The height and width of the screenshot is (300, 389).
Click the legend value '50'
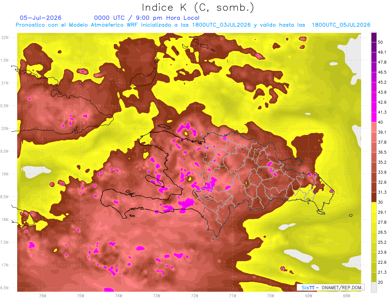tap(381, 42)
